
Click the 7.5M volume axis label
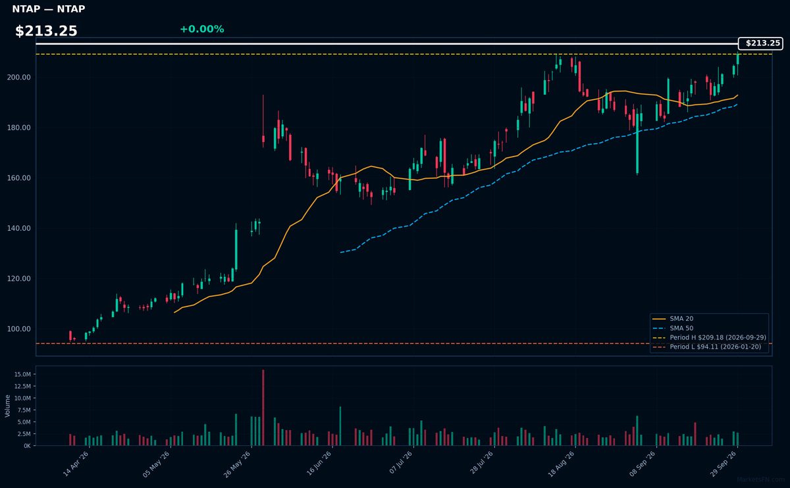[24, 410]
